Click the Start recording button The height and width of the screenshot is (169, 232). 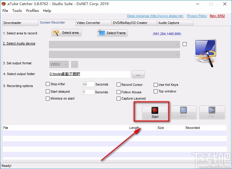coord(155,112)
